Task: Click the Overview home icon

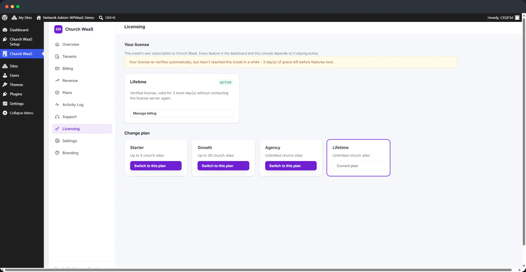Action: click(x=57, y=44)
